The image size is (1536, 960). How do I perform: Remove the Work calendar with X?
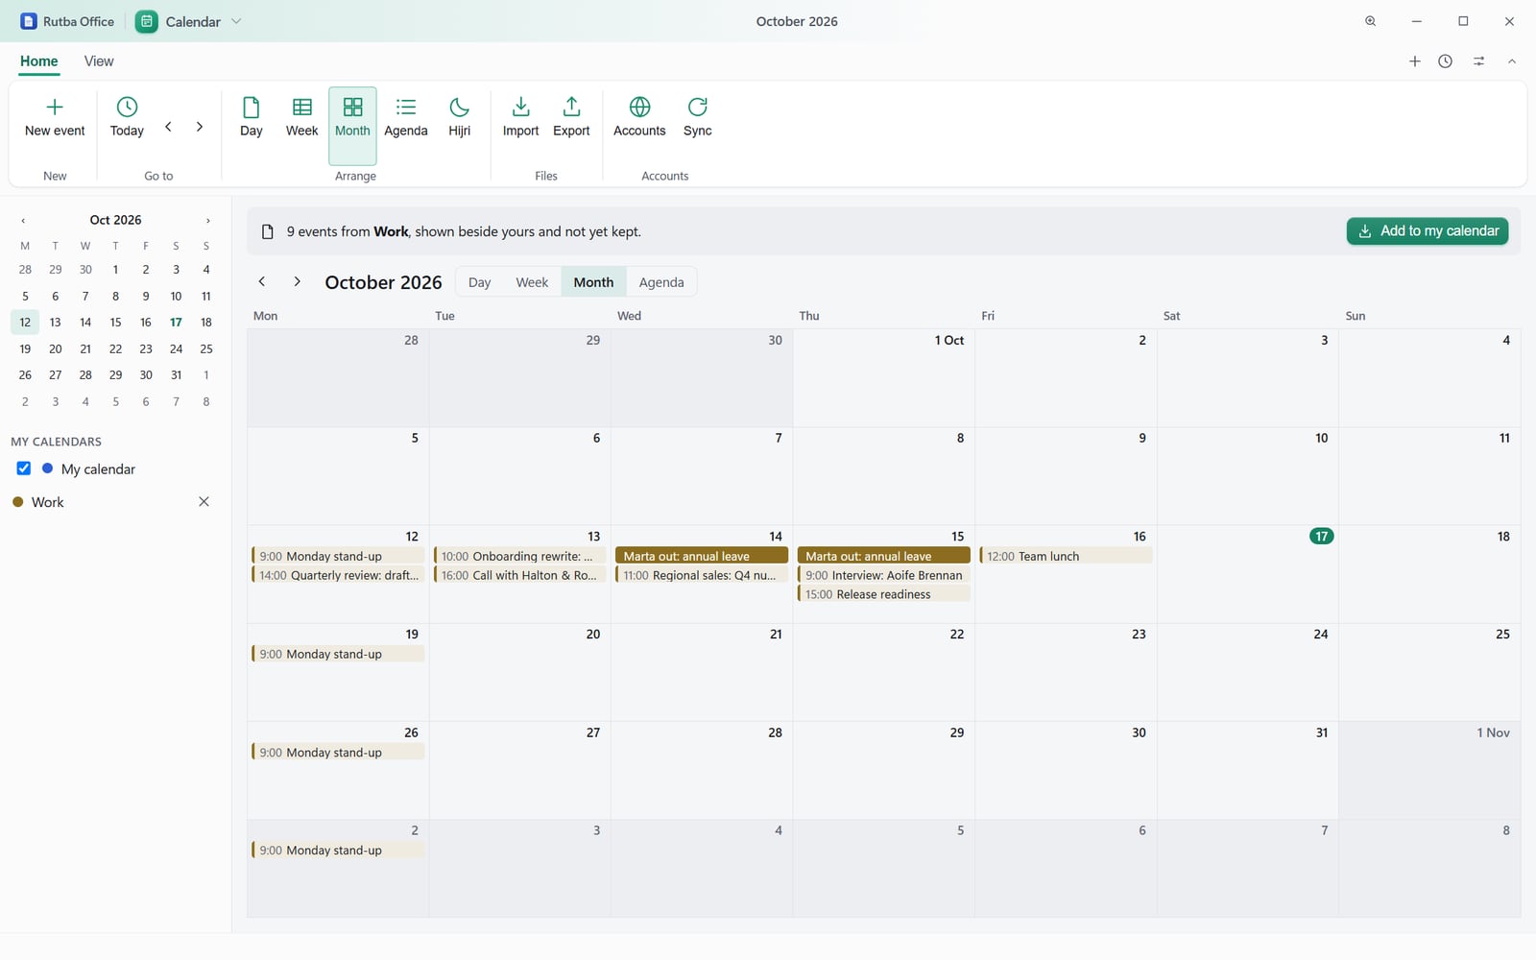tap(204, 502)
